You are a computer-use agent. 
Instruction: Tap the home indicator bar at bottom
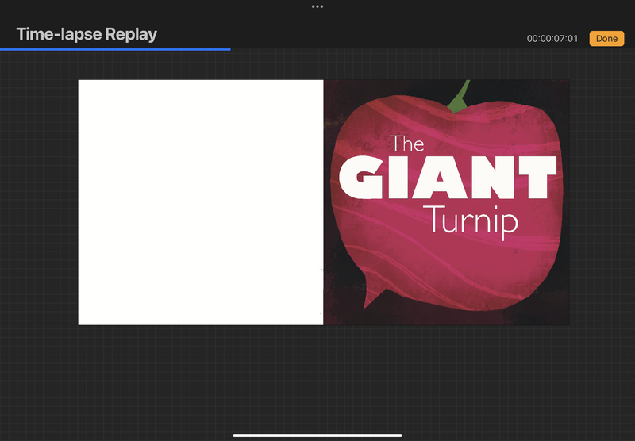tap(317, 435)
